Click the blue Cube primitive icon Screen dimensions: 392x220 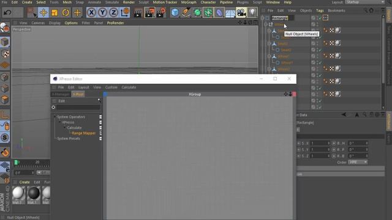click(x=175, y=12)
